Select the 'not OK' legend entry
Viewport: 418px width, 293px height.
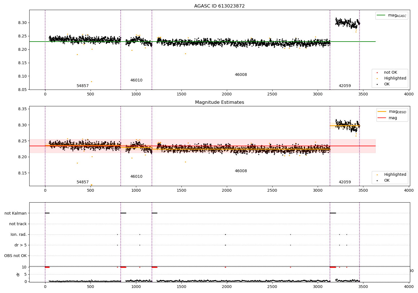click(390, 73)
